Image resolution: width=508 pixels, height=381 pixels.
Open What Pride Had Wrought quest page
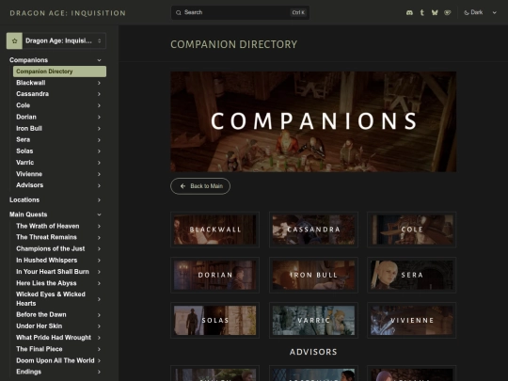click(x=54, y=338)
